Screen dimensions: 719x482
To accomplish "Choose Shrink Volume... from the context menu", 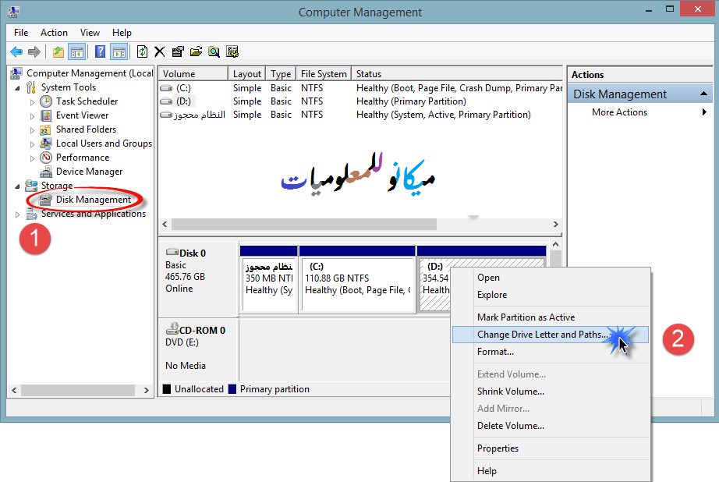I will [551, 392].
